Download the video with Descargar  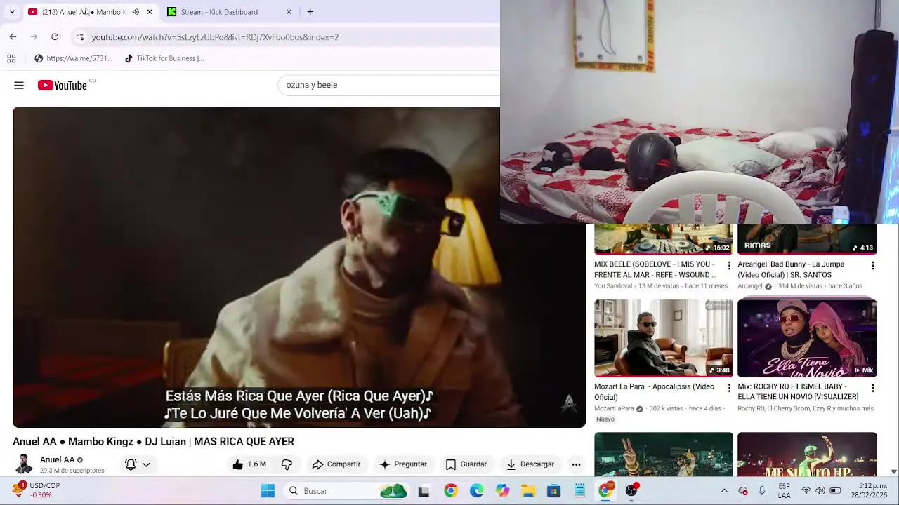tap(530, 464)
